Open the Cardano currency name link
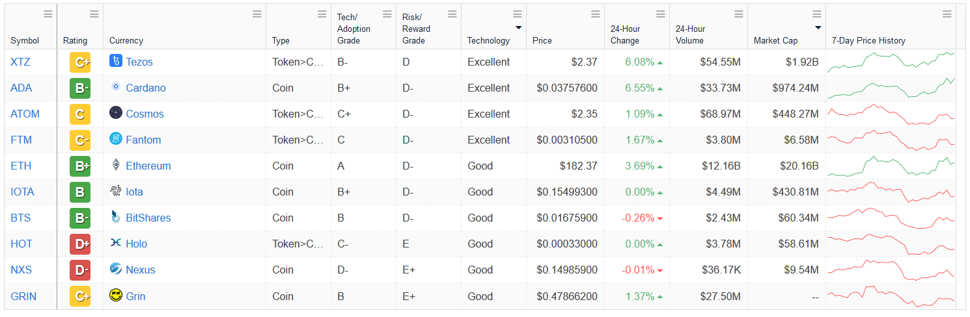970x317 pixels. (146, 88)
